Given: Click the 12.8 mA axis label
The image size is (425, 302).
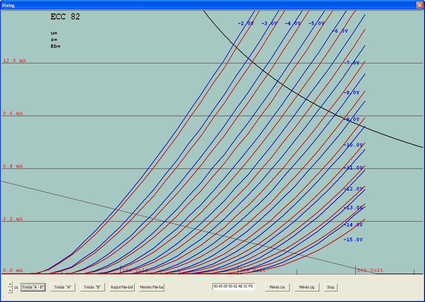Looking at the screenshot, I should click(15, 61).
